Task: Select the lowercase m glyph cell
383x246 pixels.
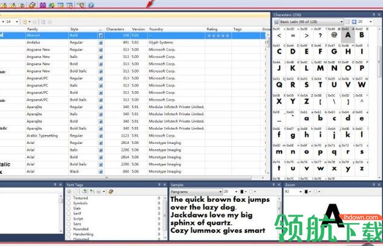Action: point(279,151)
